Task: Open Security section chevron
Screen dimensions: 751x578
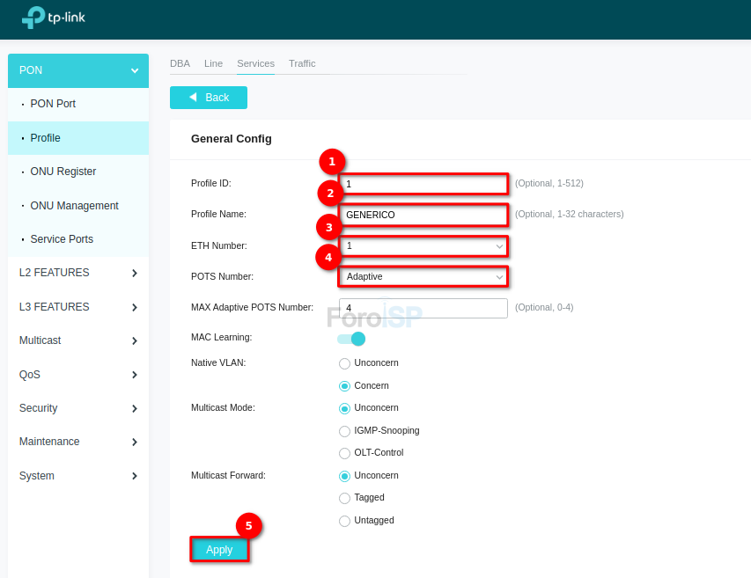Action: point(134,409)
